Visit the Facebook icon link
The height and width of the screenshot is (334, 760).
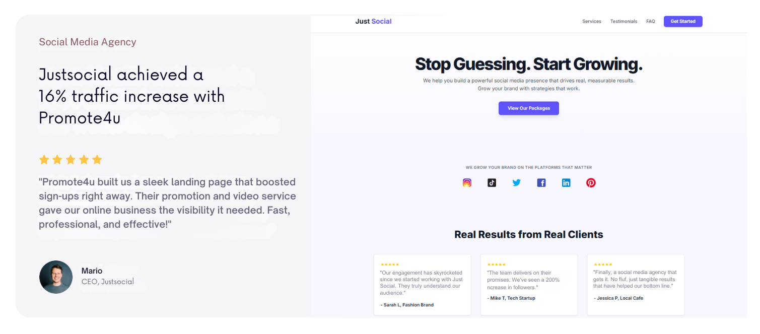[x=541, y=183]
